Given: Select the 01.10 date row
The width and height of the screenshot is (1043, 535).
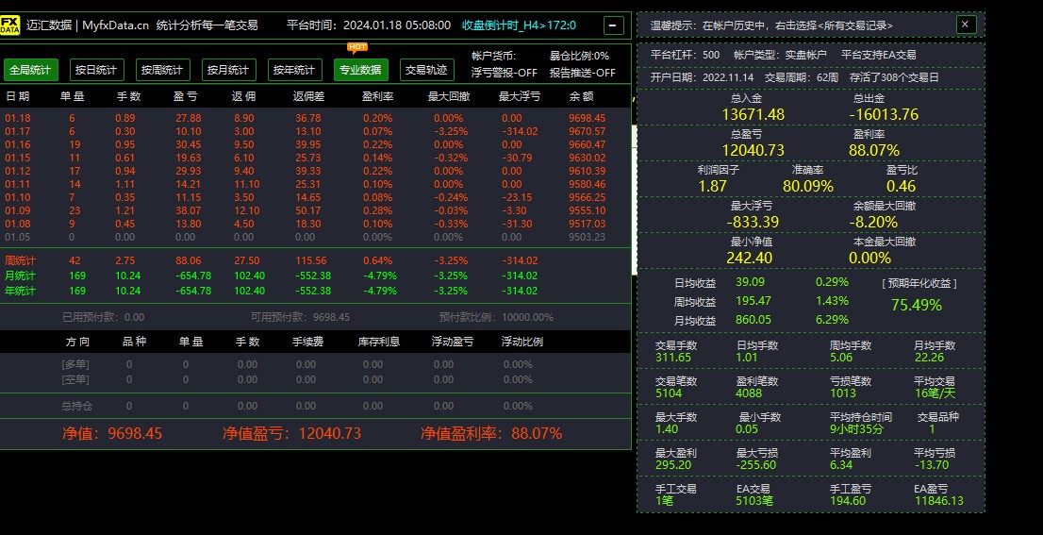Looking at the screenshot, I should pyautogui.click(x=315, y=197).
